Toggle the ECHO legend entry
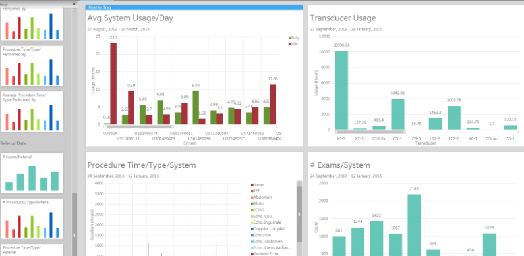Image resolution: width=524 pixels, height=256 pixels. (258, 210)
